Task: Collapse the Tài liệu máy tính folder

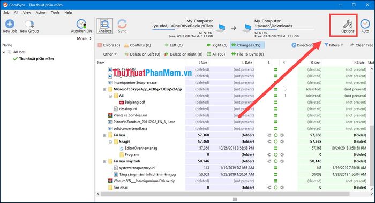Action: tap(104, 161)
